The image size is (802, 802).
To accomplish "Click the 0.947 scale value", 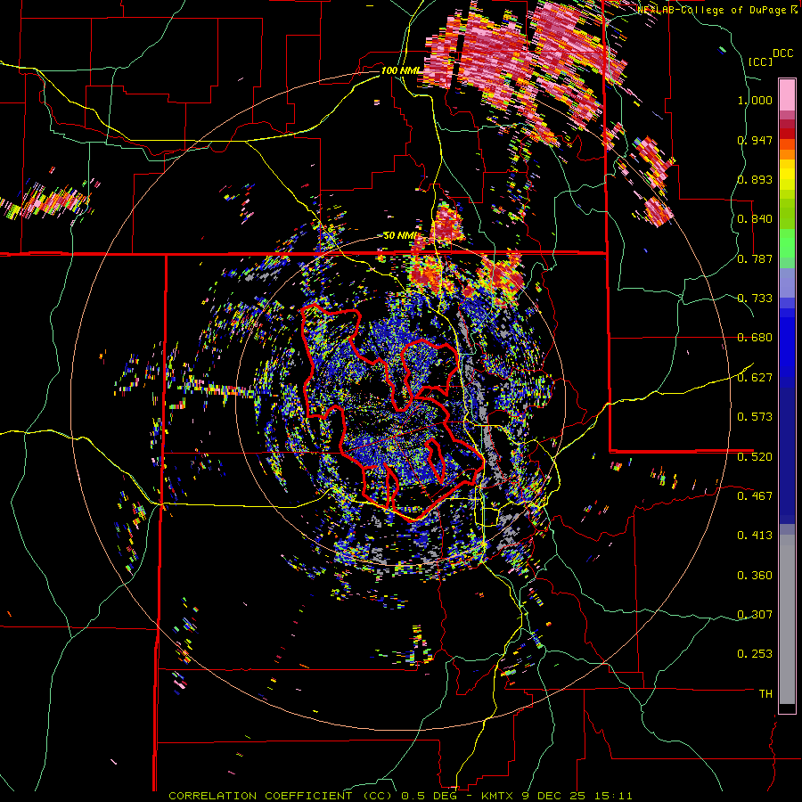I will tap(755, 140).
